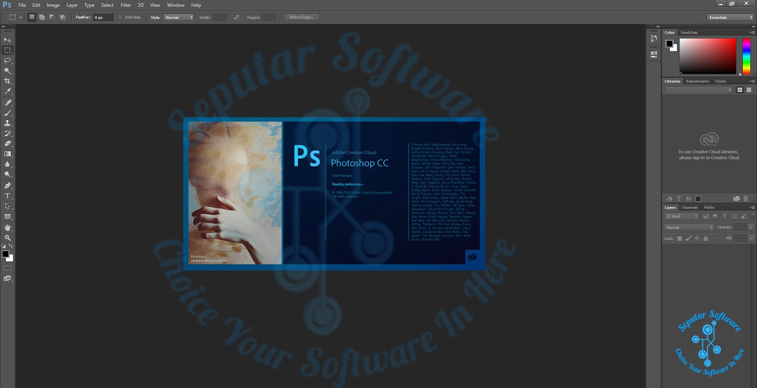Select the Lasso tool
The image size is (757, 388).
point(8,60)
